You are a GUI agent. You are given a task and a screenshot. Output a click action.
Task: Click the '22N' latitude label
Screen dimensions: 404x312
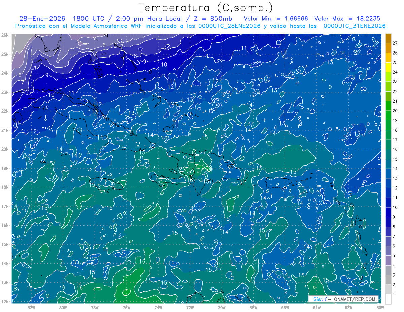(5, 111)
